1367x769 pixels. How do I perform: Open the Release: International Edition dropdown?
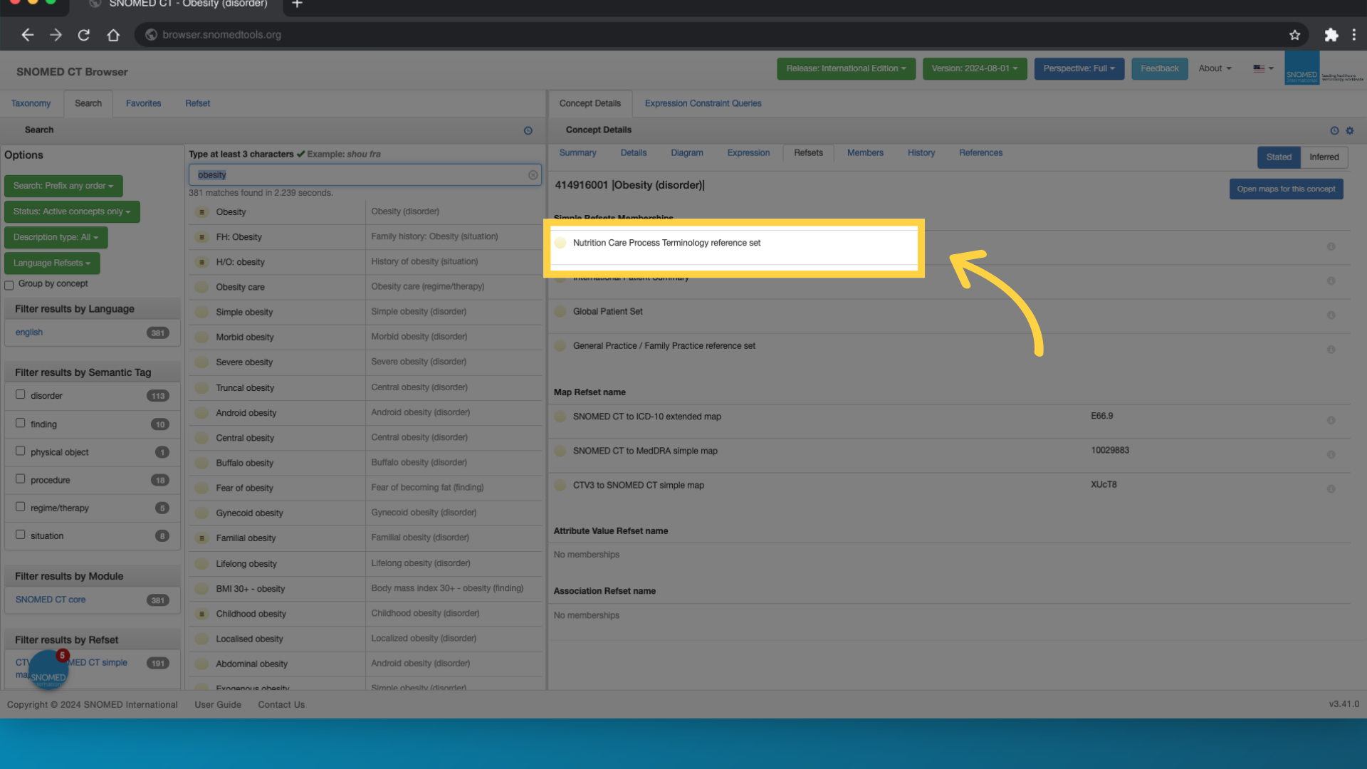point(846,69)
